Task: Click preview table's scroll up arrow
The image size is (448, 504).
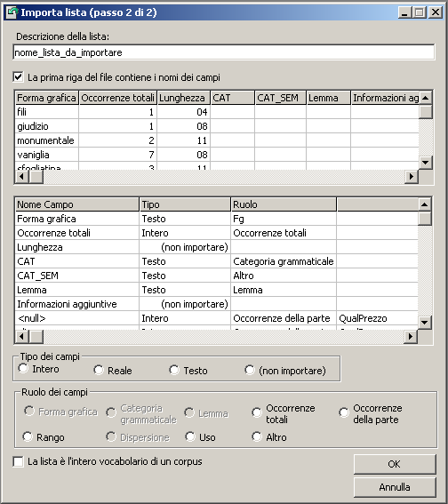Action: [426, 98]
